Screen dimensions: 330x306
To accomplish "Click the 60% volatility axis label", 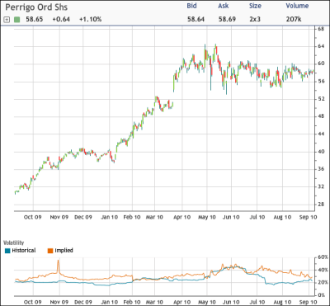I will pos(323,257).
